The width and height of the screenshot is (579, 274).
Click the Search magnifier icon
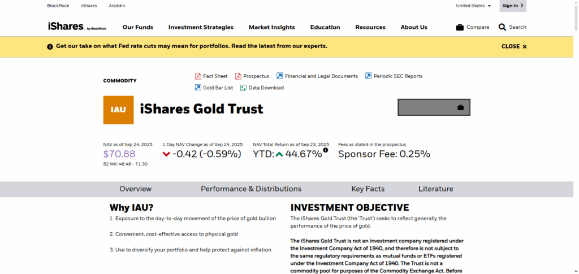pyautogui.click(x=502, y=27)
